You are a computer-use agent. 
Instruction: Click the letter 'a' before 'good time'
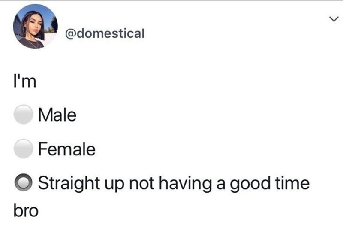(220, 184)
